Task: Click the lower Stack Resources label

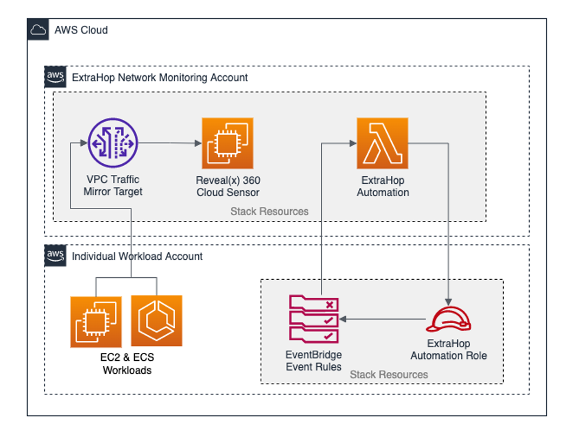Action: (x=388, y=374)
